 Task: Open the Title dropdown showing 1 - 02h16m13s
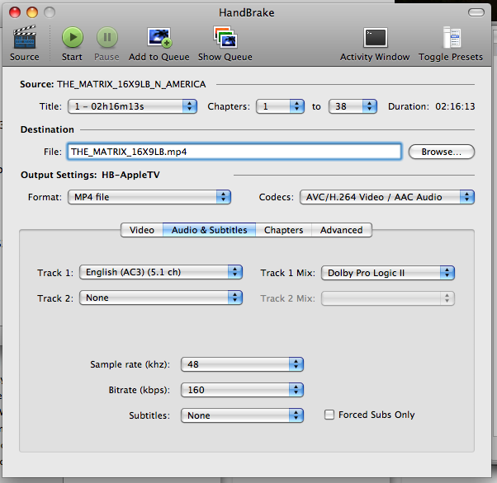[132, 106]
